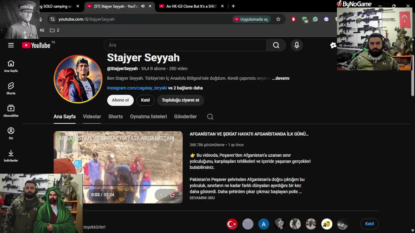415x233 pixels.
Task: Open Abonelikler in the sidebar
Action: pyautogui.click(x=11, y=111)
